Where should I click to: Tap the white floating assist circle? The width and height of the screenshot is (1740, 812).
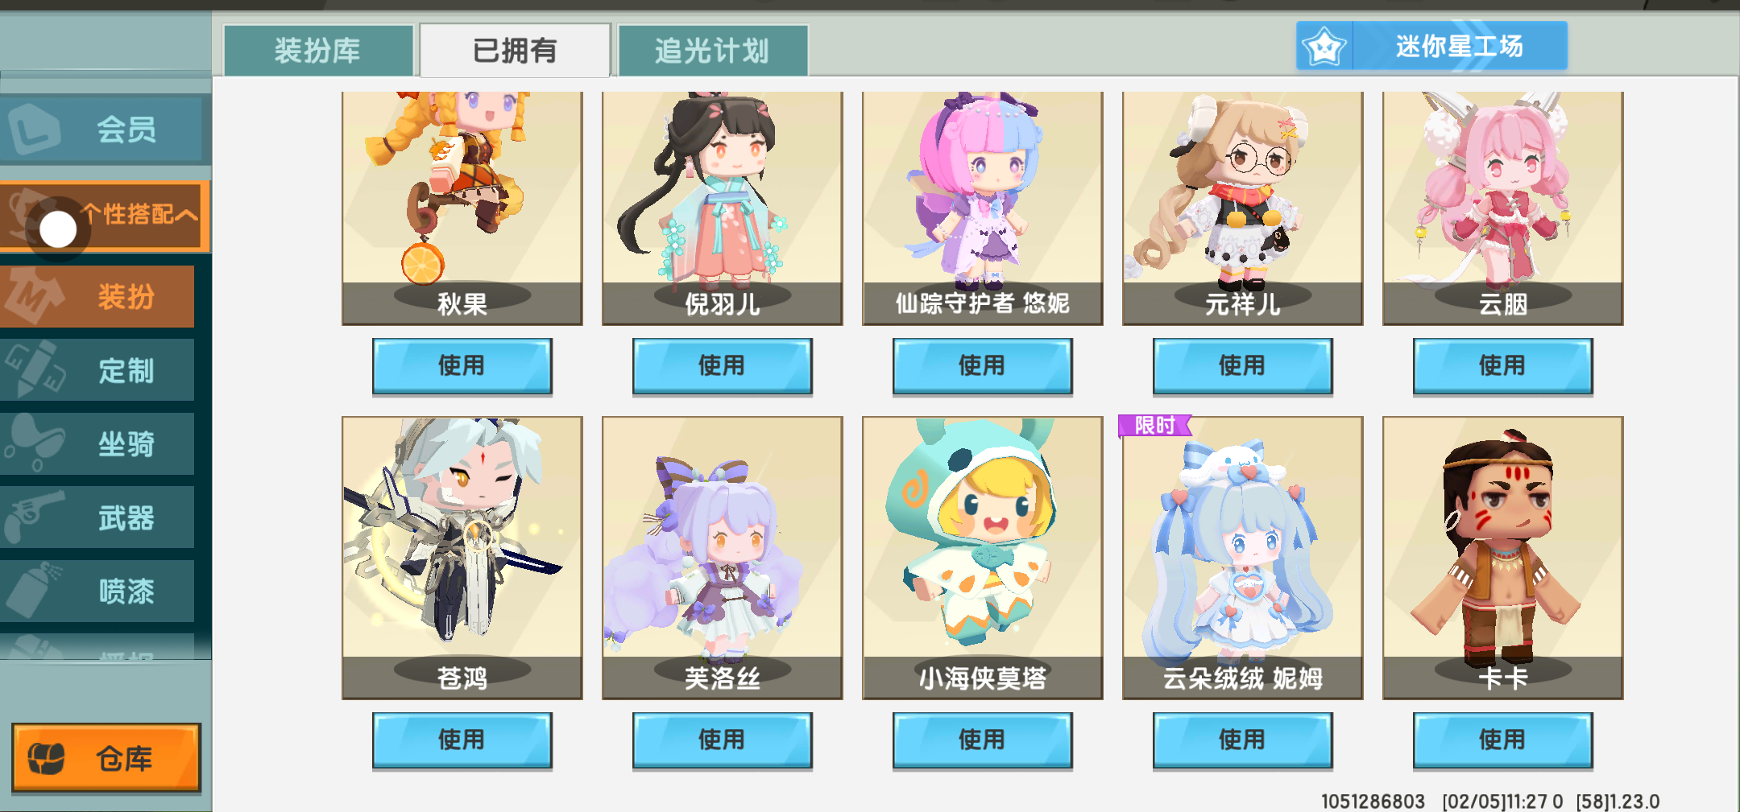58,230
